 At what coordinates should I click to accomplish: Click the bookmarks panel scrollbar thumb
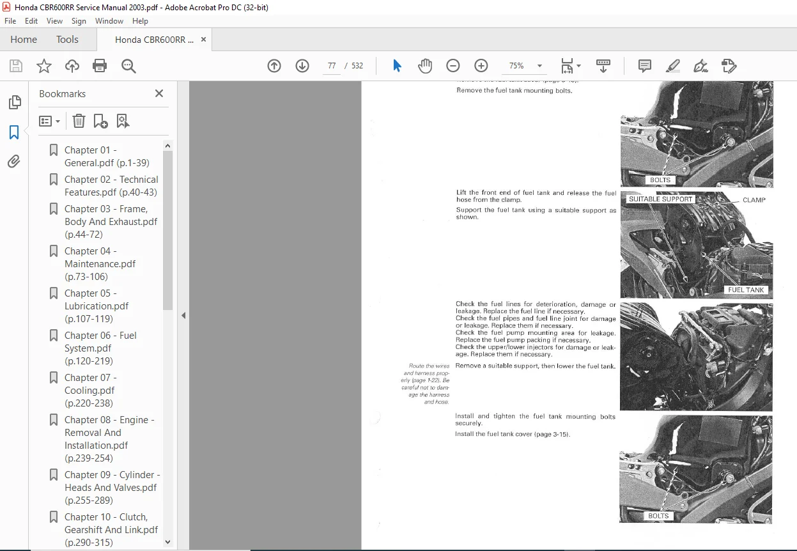click(x=167, y=230)
